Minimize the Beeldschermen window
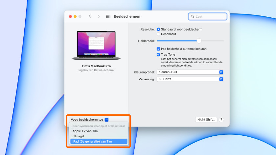Screen dimensions: 276x155 (75, 16)
